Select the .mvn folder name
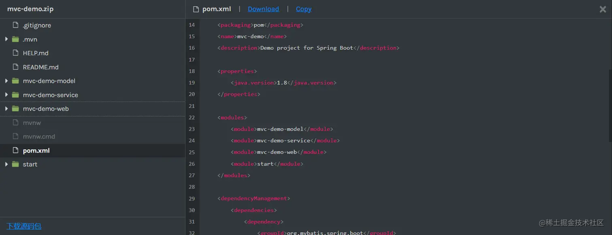612x235 pixels. click(x=30, y=39)
